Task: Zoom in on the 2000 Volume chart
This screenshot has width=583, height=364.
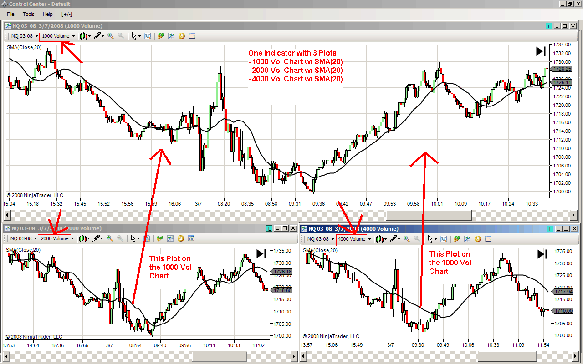Action: (110, 238)
